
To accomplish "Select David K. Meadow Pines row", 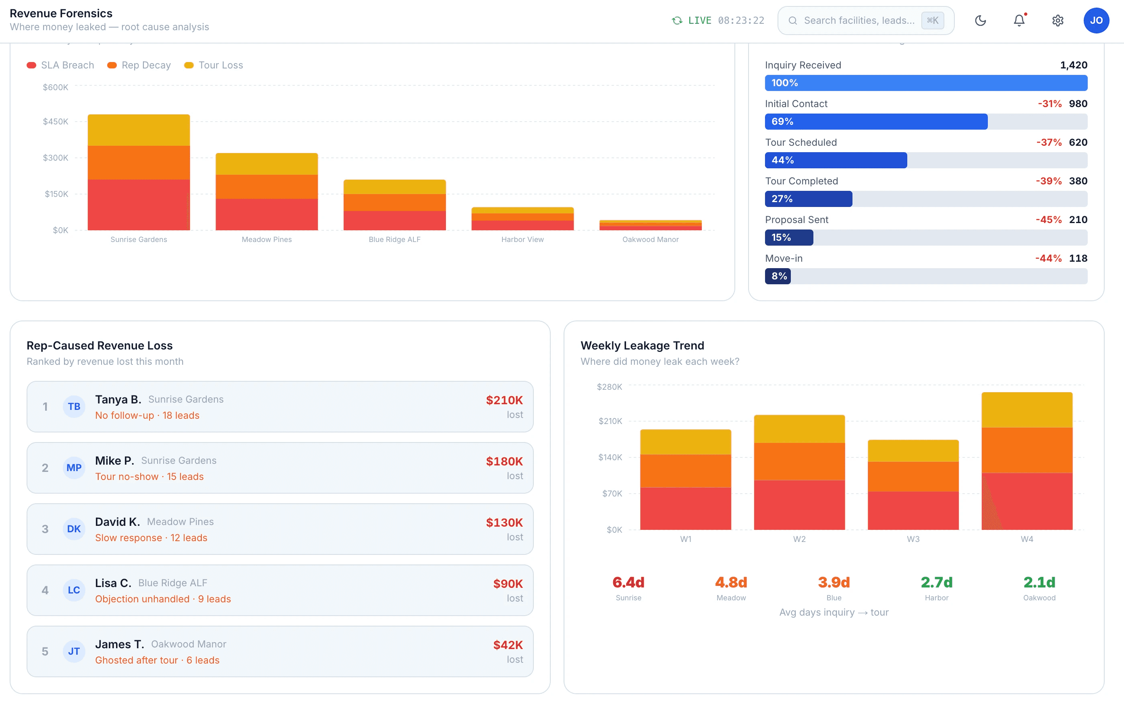I will click(280, 529).
